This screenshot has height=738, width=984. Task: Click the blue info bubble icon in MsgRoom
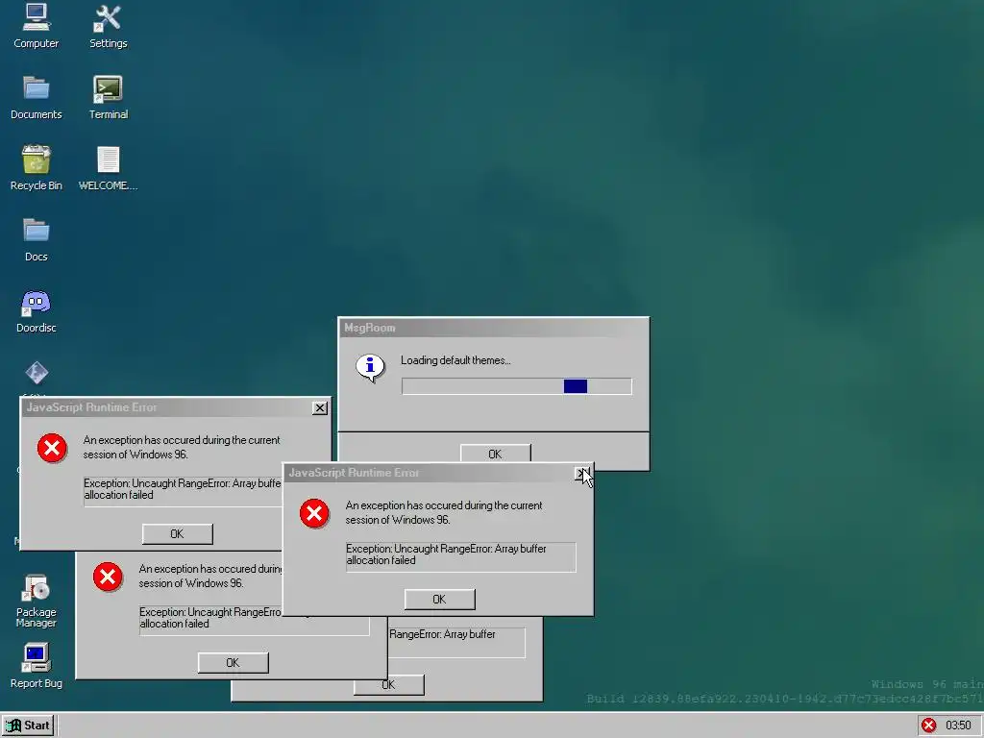pos(370,367)
